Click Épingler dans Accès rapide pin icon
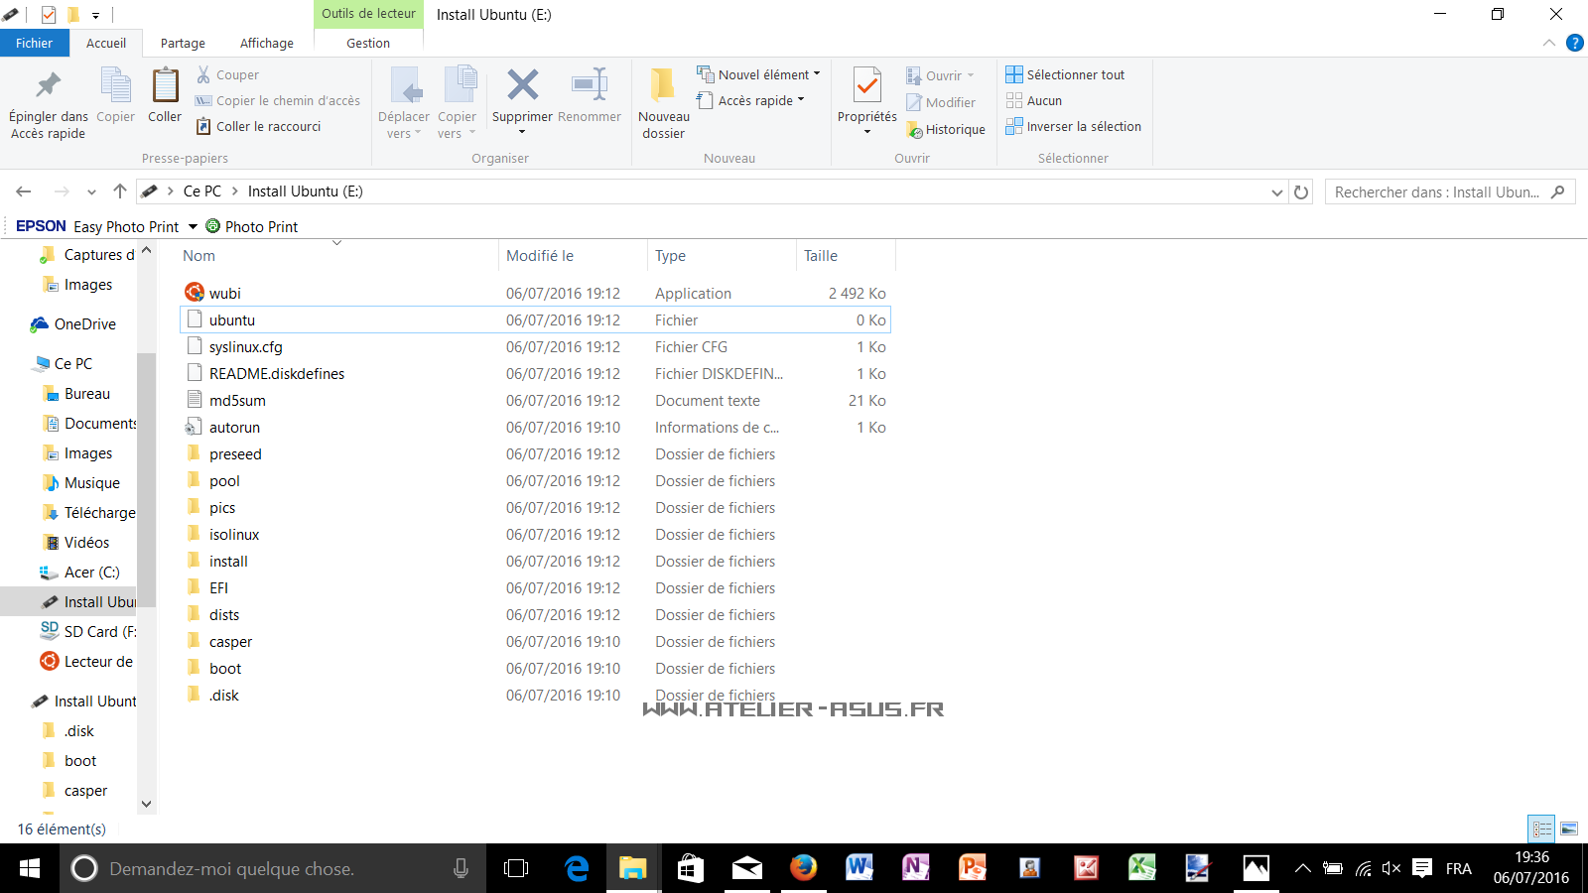 coord(48,86)
